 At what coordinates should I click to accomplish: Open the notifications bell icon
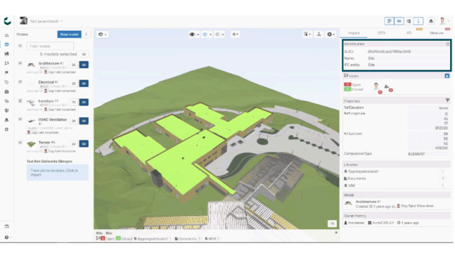coord(431,21)
